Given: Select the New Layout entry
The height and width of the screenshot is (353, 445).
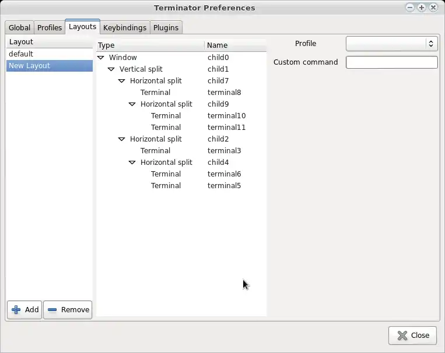Looking at the screenshot, I should (x=50, y=65).
